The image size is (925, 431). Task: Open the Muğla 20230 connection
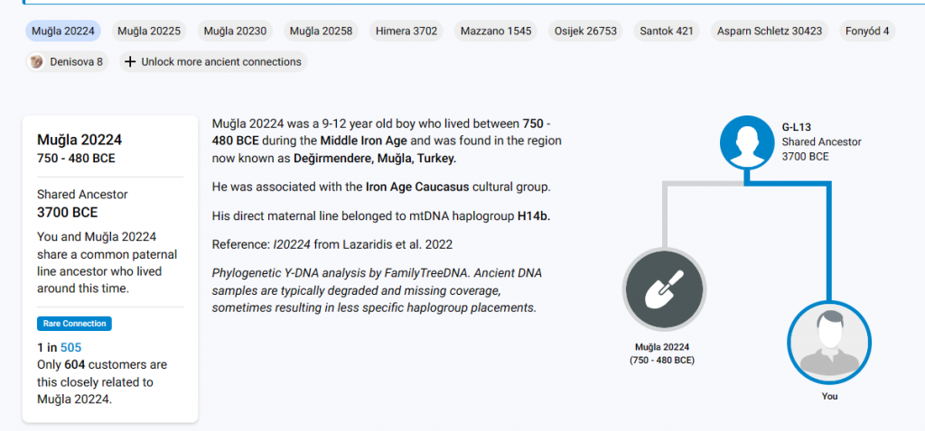pos(235,32)
